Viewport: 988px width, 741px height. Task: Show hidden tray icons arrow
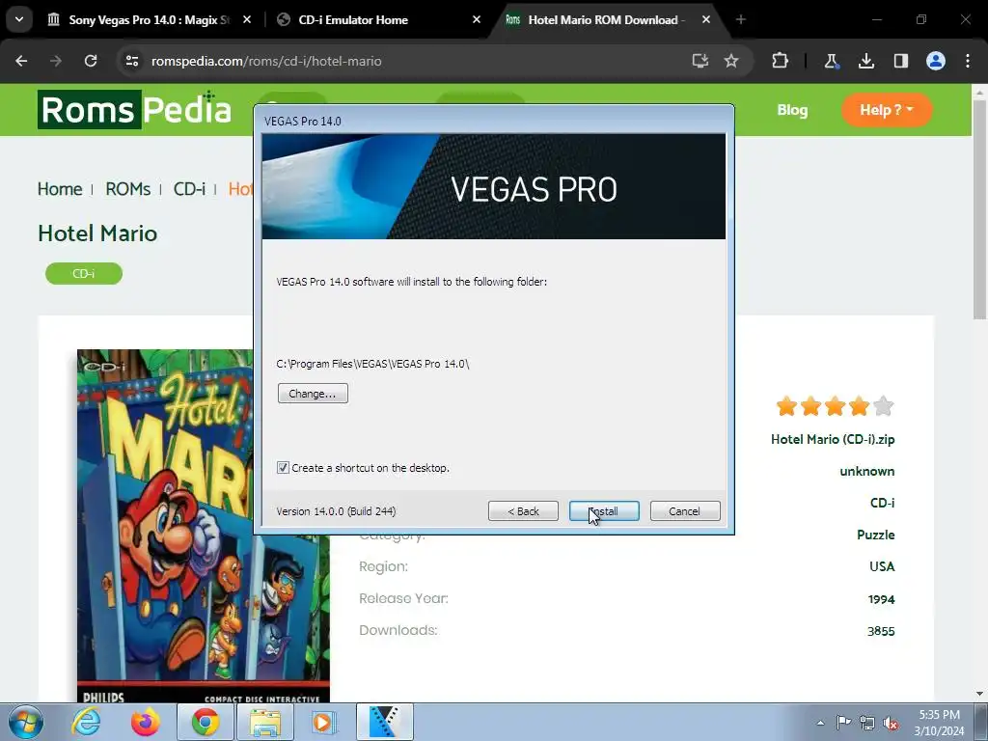click(x=820, y=723)
